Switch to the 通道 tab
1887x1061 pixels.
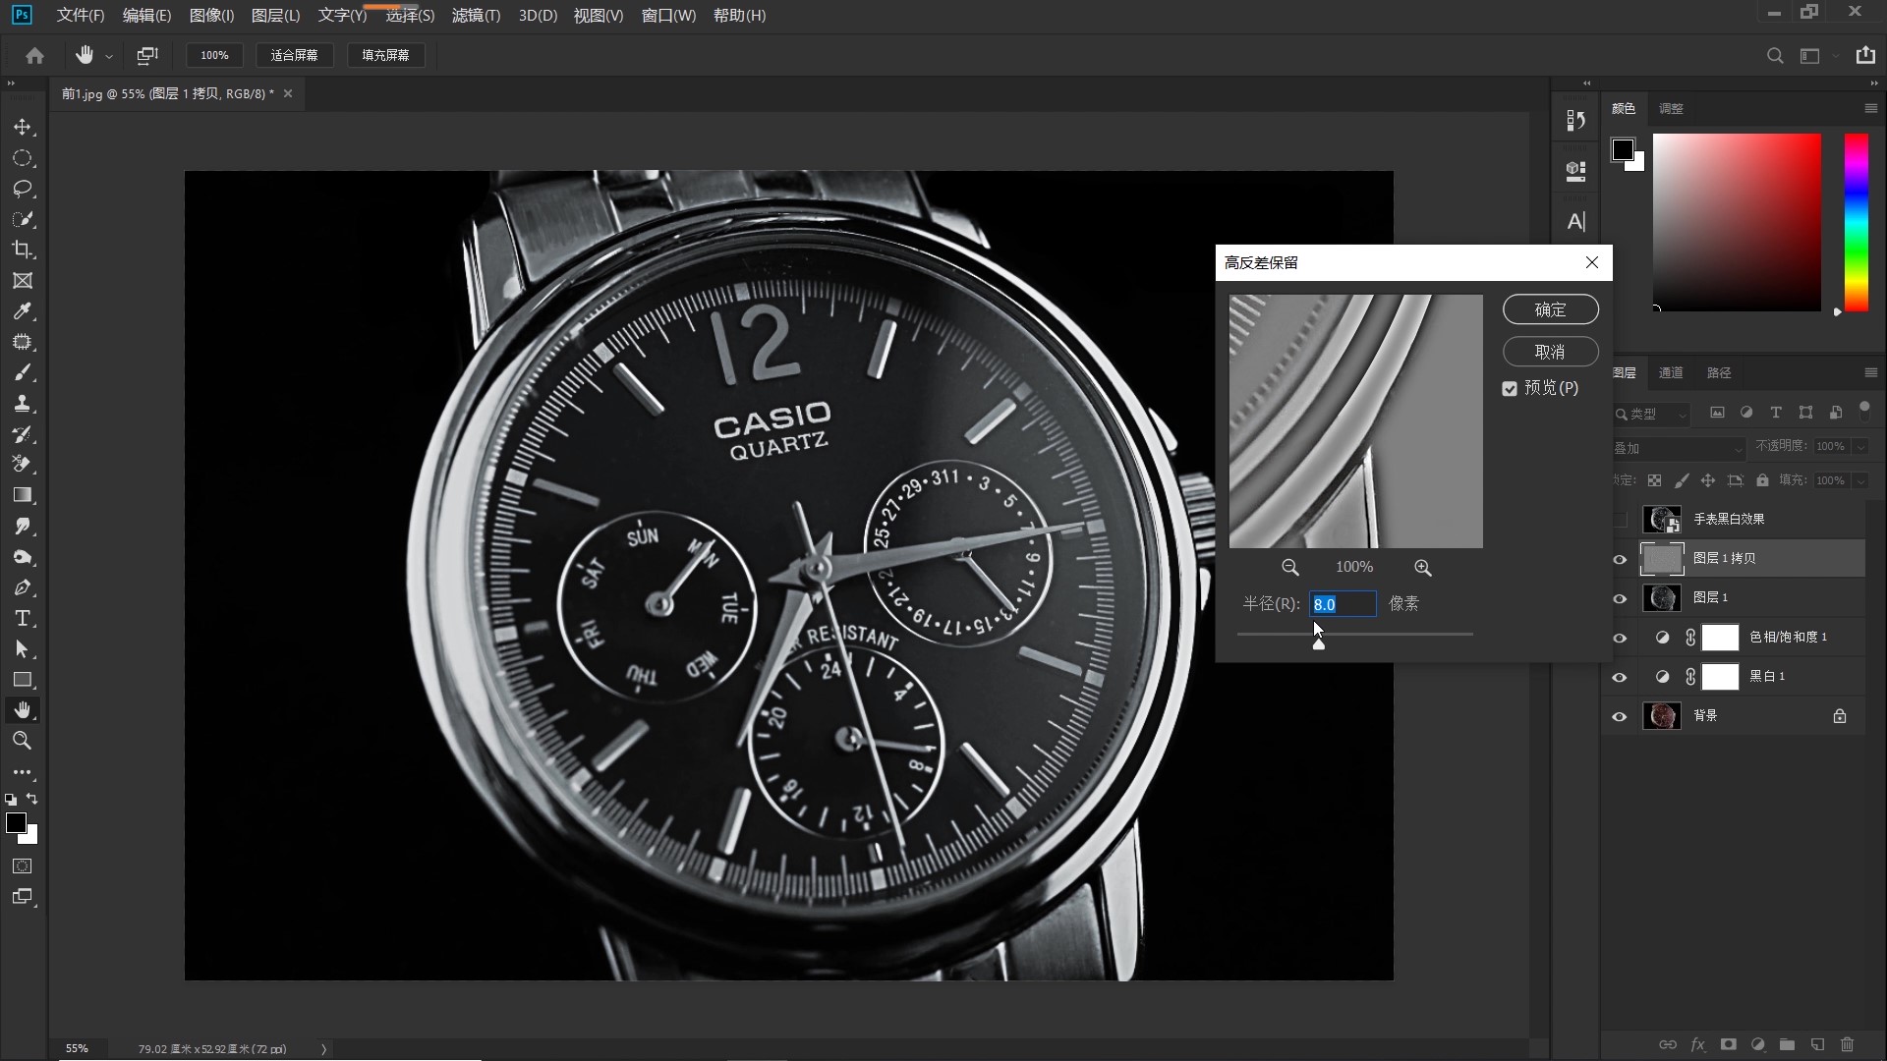click(x=1671, y=372)
